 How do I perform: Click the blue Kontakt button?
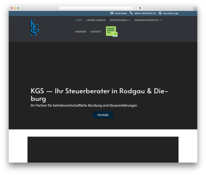tap(103, 115)
